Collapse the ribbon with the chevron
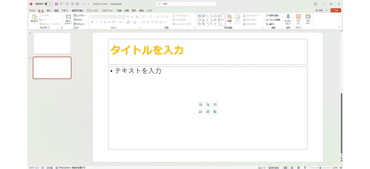 [x=339, y=27]
